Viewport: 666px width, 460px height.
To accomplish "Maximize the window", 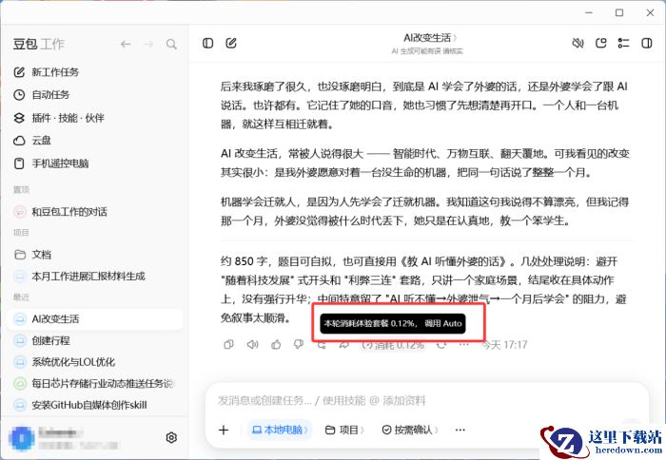I will pos(619,12).
